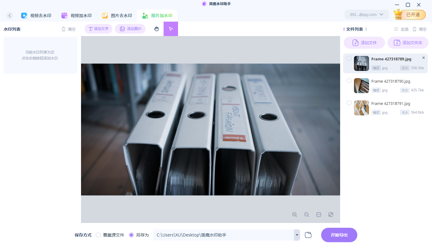Click the VIP 已开通 badge
432x247 pixels.
(x=409, y=14)
